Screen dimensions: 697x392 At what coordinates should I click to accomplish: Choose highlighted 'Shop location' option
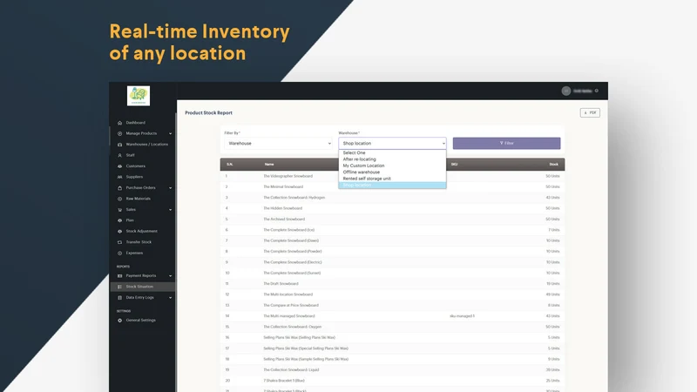(x=393, y=185)
